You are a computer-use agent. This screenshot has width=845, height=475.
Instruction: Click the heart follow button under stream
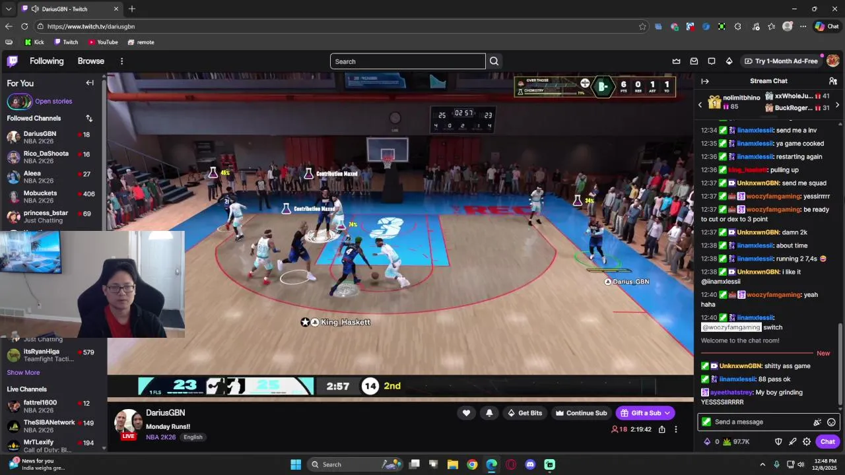[x=466, y=413]
